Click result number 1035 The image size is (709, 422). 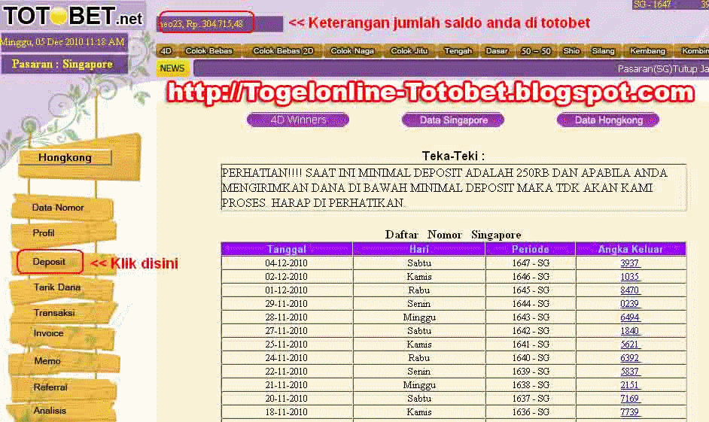630,277
